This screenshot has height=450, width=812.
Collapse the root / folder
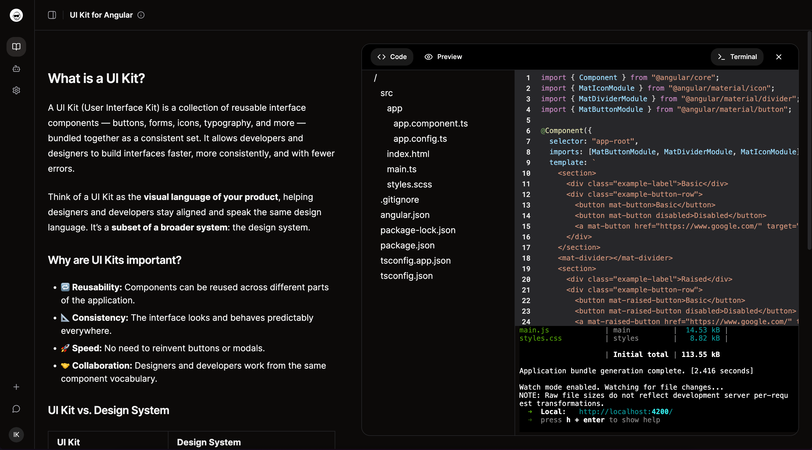pyautogui.click(x=375, y=78)
